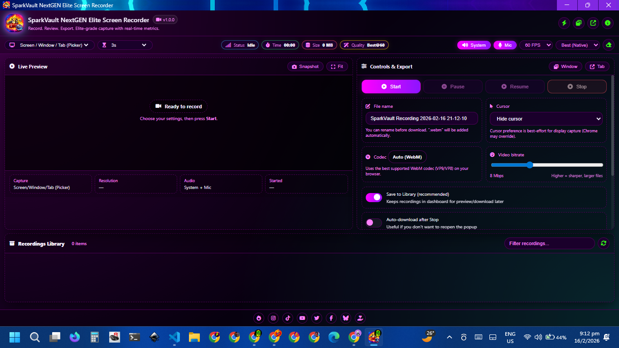This screenshot has width=619, height=348.
Task: Click the Filter recordings search field
Action: tap(549, 243)
